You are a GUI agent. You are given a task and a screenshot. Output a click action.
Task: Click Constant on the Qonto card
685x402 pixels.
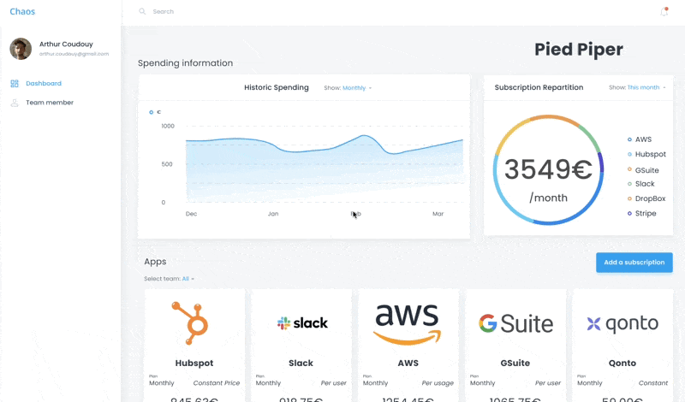tap(653, 383)
